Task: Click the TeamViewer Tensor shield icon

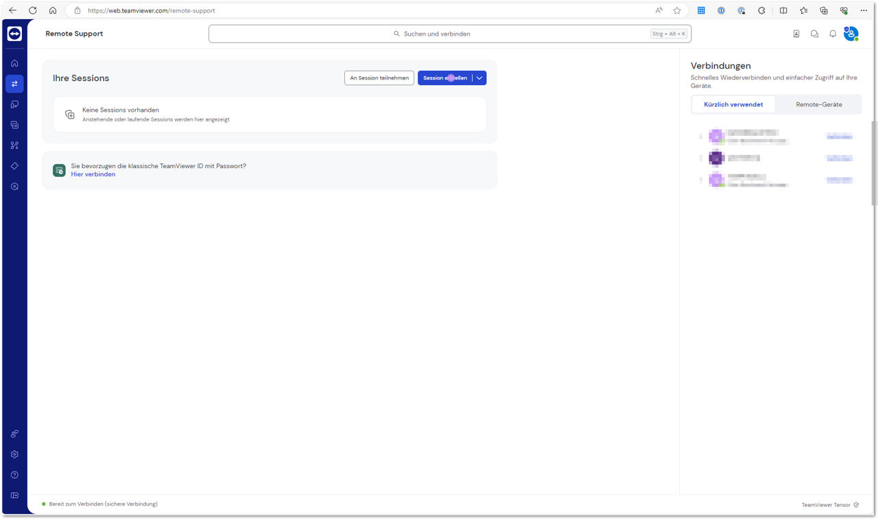Action: coord(856,505)
